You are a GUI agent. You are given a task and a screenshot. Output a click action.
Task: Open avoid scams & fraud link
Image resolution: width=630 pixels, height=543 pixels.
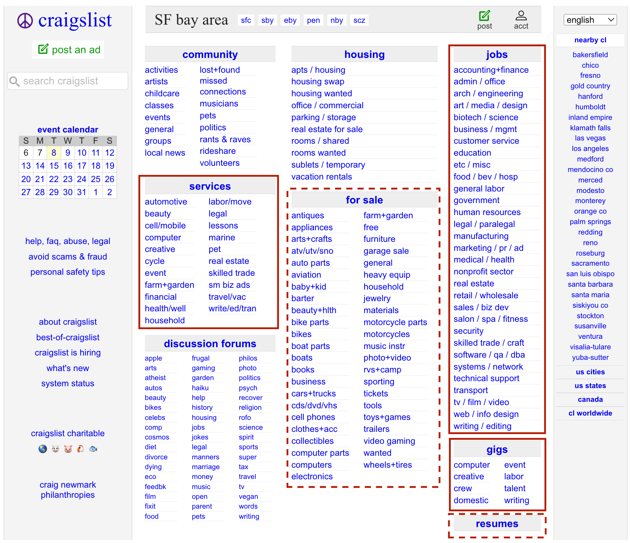68,257
